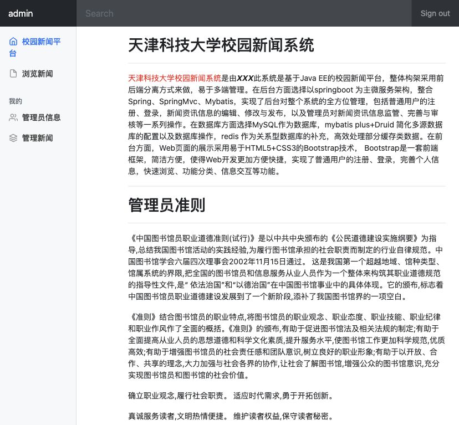Click the layers icon beside 管理新闻
The width and height of the screenshot is (459, 425).
(x=13, y=138)
